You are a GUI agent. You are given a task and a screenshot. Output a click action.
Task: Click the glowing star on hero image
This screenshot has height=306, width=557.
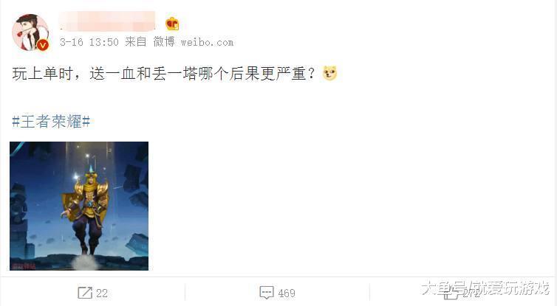pos(75,176)
